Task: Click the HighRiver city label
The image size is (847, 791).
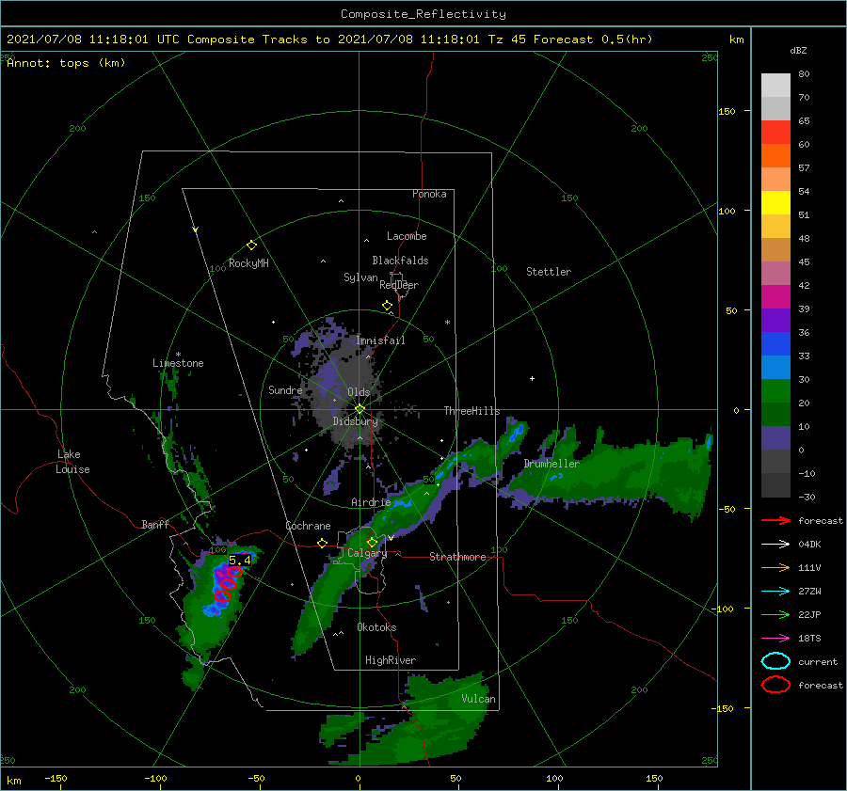Action: tap(391, 660)
